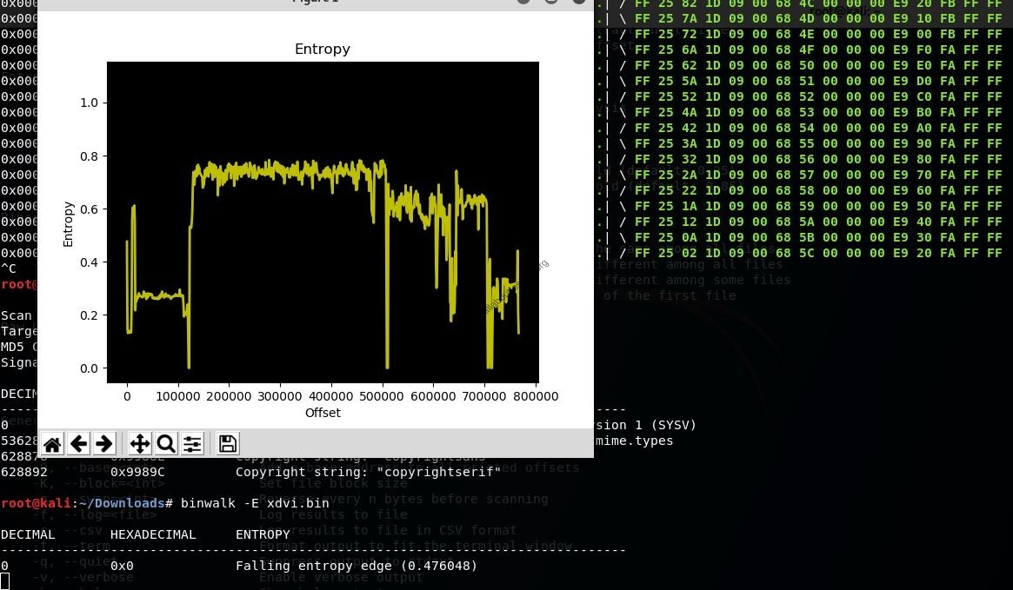1013x590 pixels.
Task: Reset the plot view with the Home tool
Action: point(52,443)
